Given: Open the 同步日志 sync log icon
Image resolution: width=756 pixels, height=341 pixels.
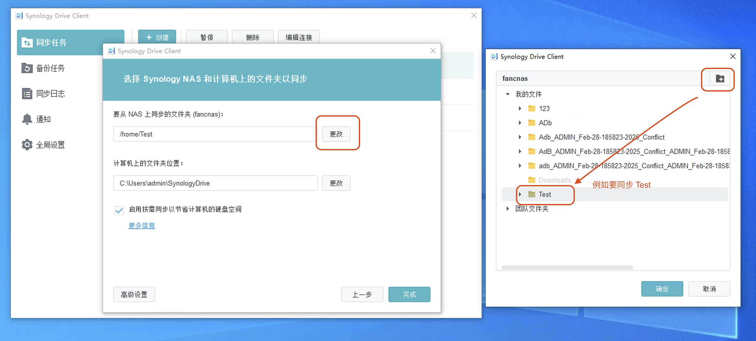Looking at the screenshot, I should 27,94.
